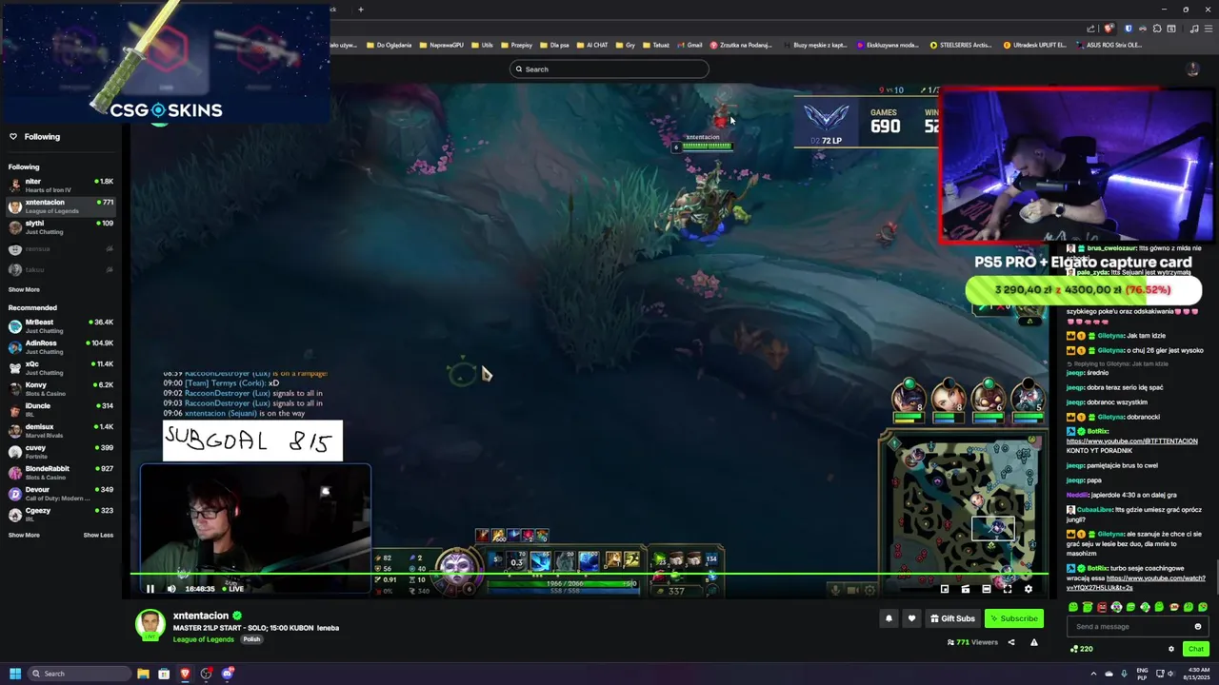The height and width of the screenshot is (685, 1219).
Task: Click the green Subscribe button
Action: click(x=1013, y=618)
